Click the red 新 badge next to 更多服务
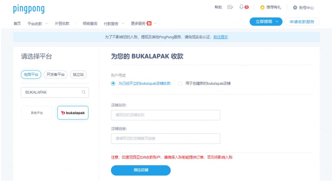The width and height of the screenshot is (332, 181). click(x=149, y=23)
